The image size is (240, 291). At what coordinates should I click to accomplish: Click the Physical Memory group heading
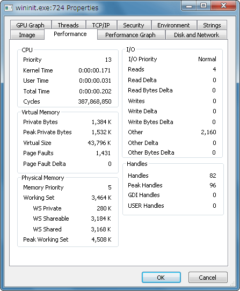[x=43, y=178]
